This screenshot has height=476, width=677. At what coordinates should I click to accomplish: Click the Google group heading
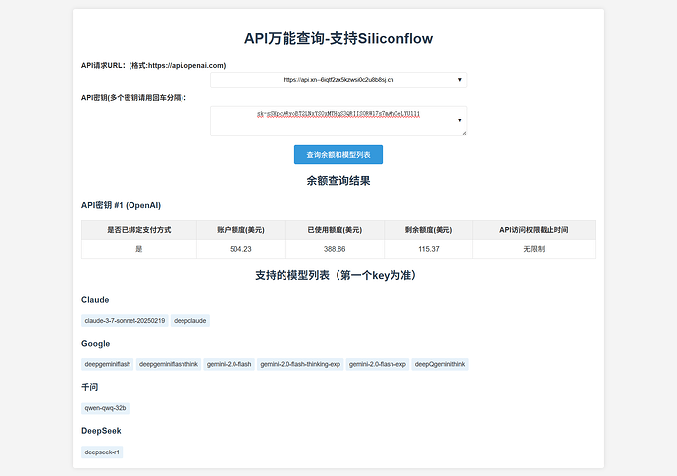pos(96,344)
